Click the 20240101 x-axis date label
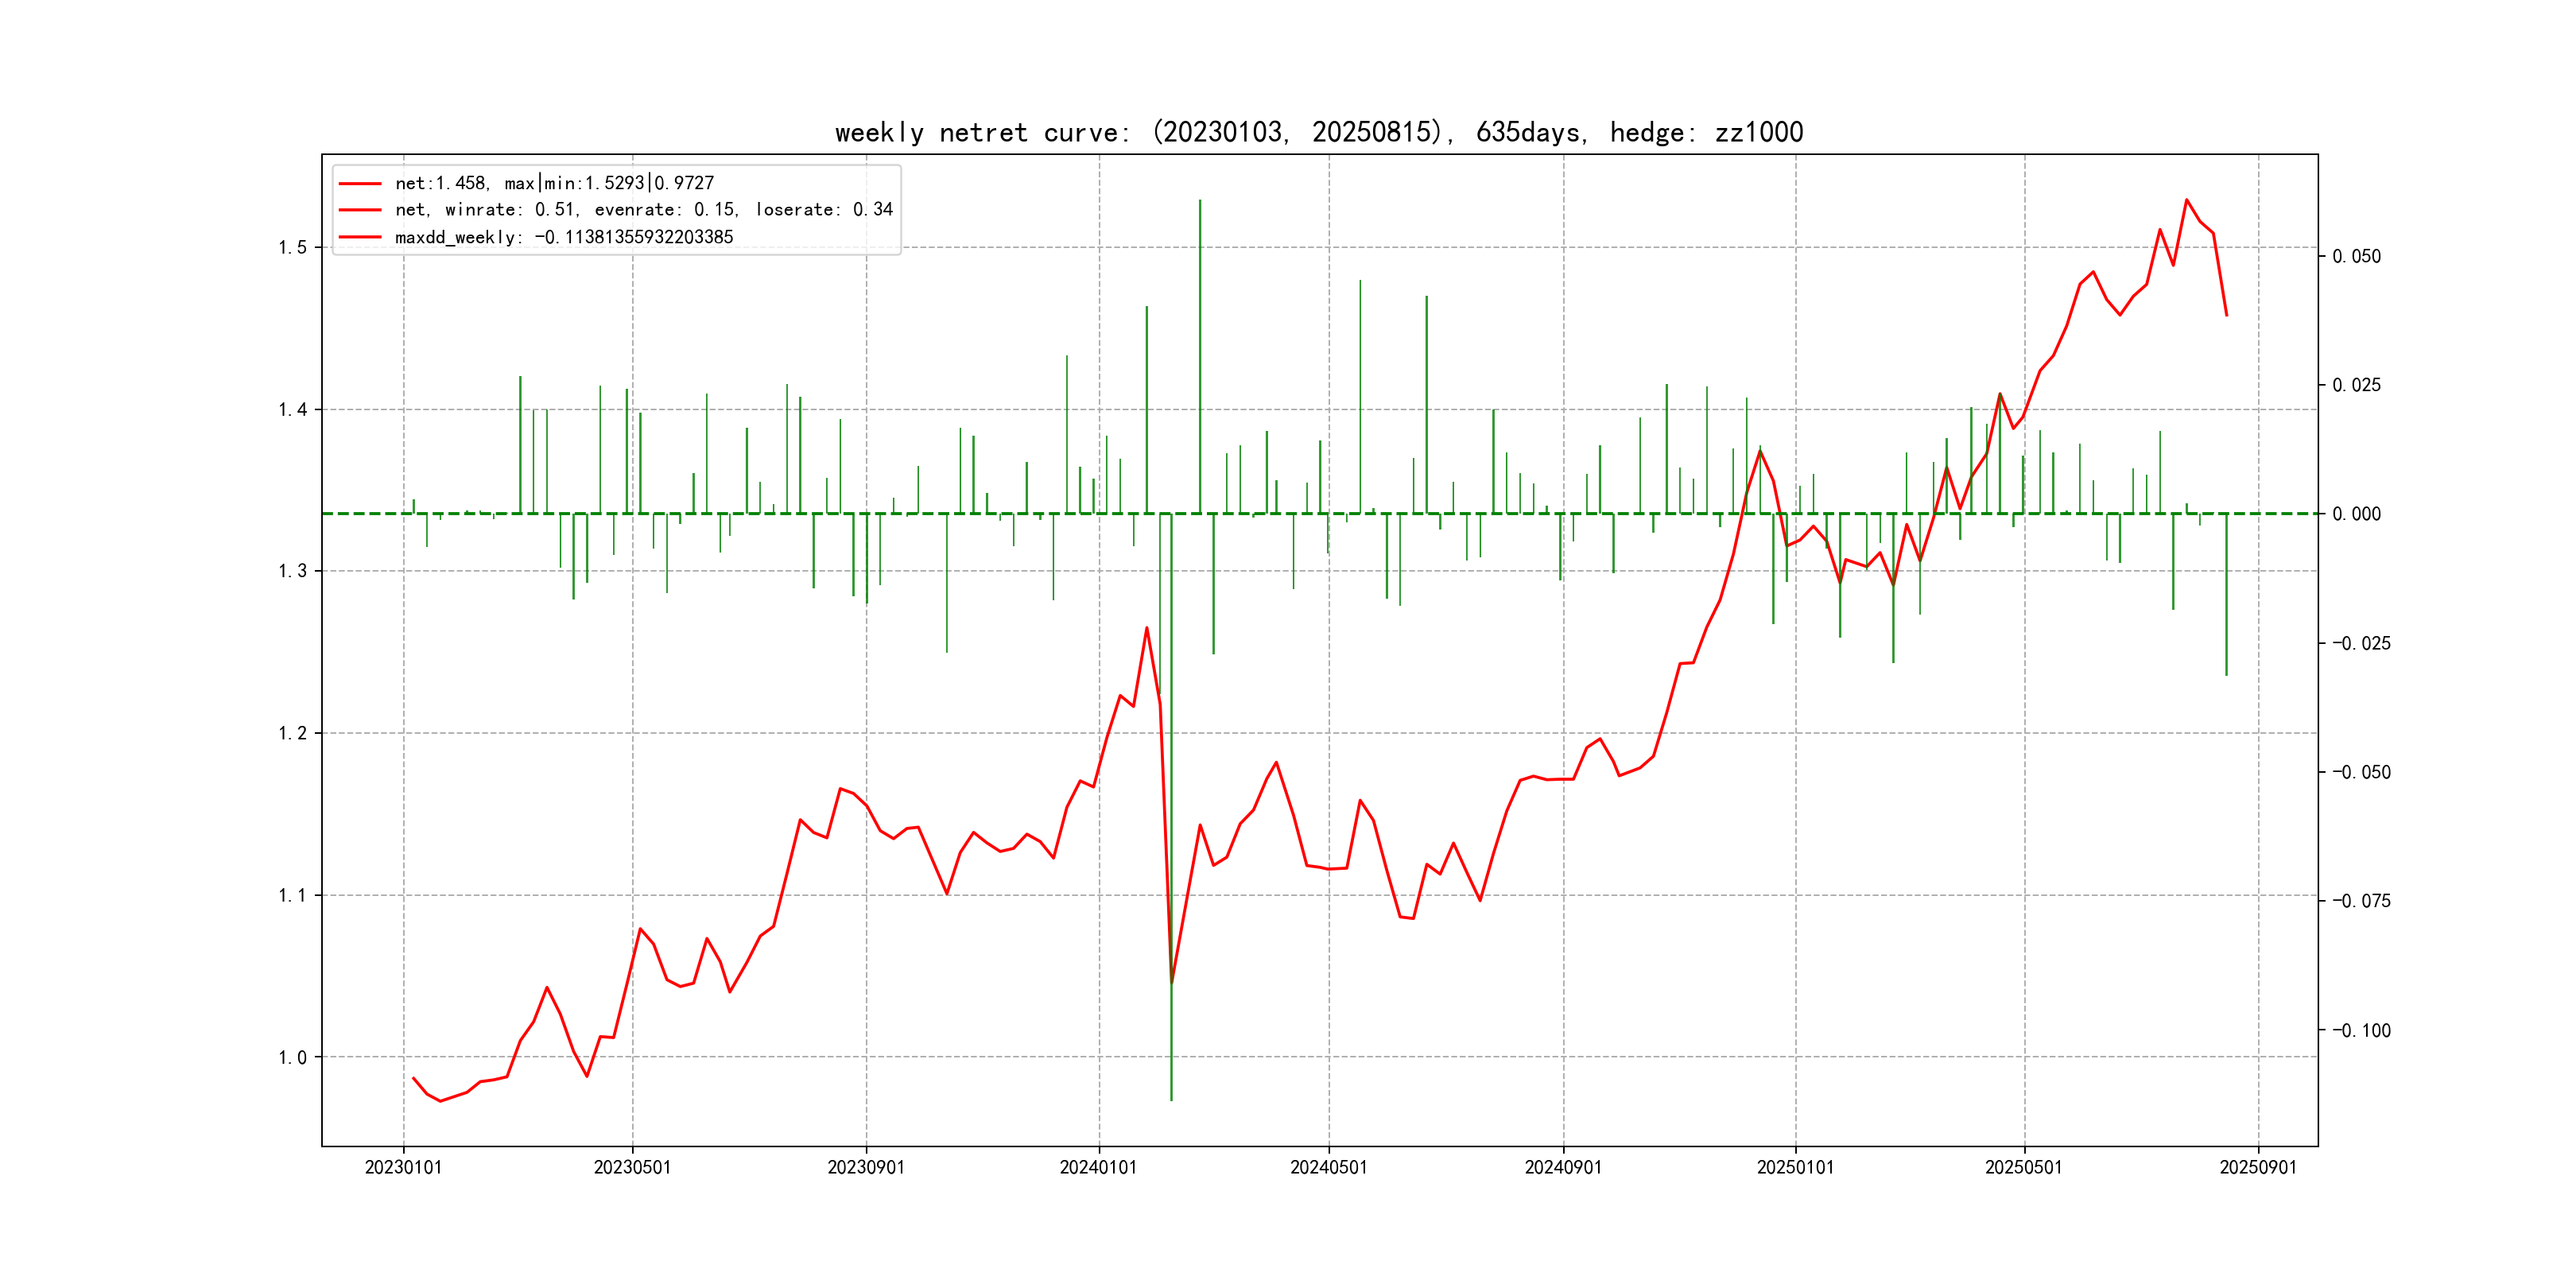This screenshot has width=2576, height=1288. 1098,1168
